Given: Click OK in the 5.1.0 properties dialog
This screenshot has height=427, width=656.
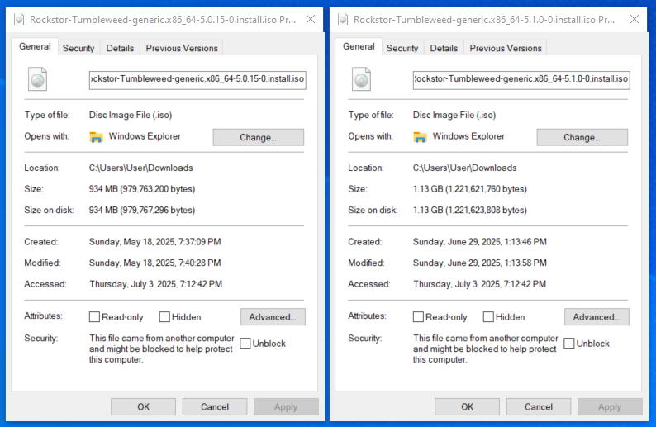Looking at the screenshot, I should [x=467, y=406].
